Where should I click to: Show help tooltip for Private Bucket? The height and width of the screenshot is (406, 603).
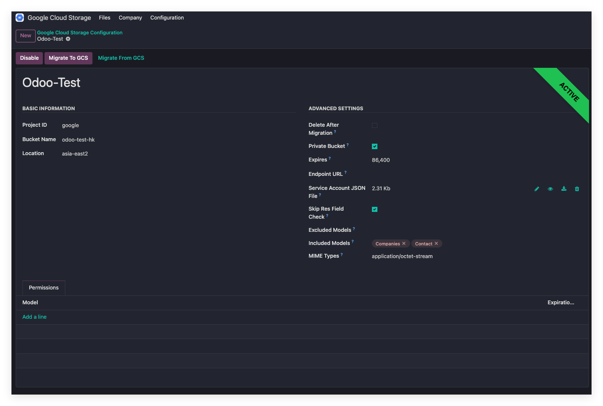[348, 145]
